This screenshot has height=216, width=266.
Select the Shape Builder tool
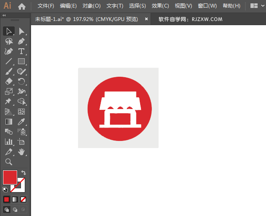[x=21, y=101]
